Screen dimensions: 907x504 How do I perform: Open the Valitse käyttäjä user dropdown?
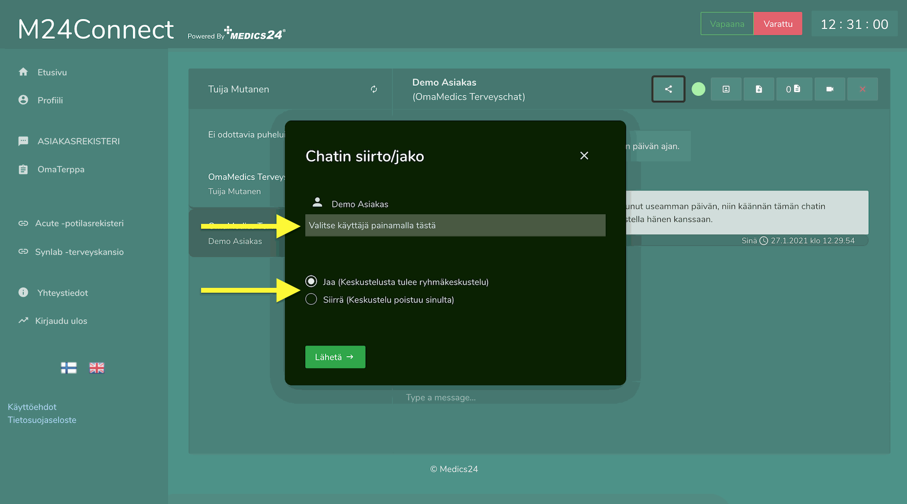(455, 225)
